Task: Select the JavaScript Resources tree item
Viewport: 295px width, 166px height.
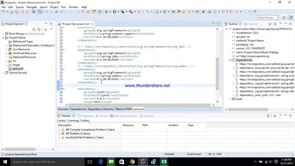Action: point(24,53)
